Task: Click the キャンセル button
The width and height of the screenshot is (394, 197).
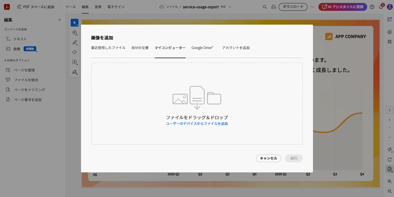Action: coord(268,158)
